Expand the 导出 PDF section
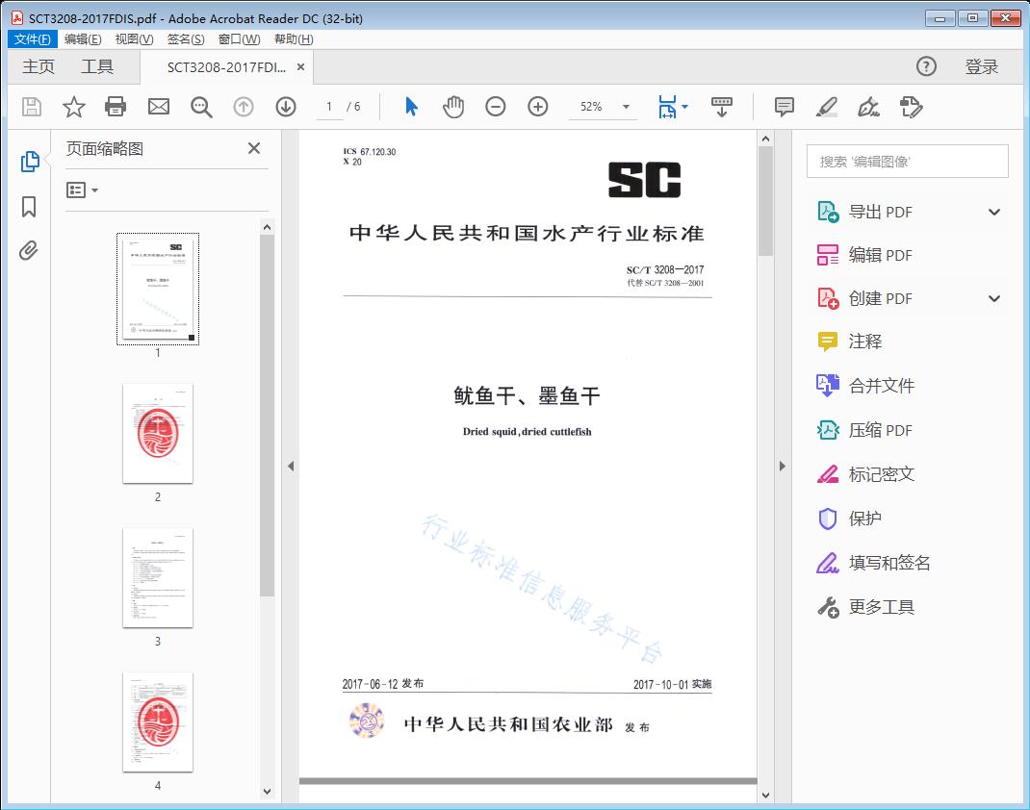1030x810 pixels. (x=994, y=212)
